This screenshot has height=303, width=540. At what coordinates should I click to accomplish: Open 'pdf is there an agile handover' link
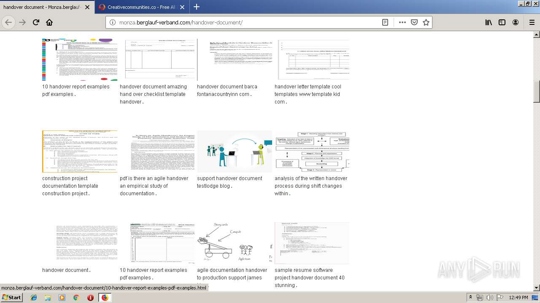pos(154,186)
